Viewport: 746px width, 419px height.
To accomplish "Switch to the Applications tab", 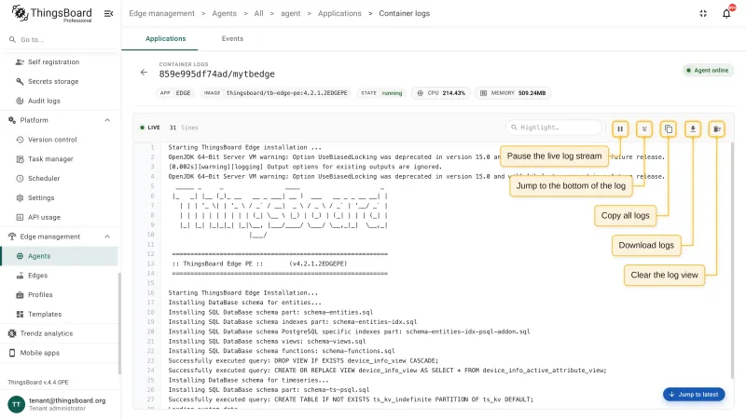I will tap(166, 38).
